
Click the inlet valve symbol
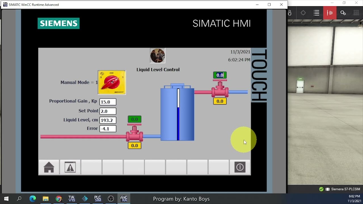tap(134, 133)
